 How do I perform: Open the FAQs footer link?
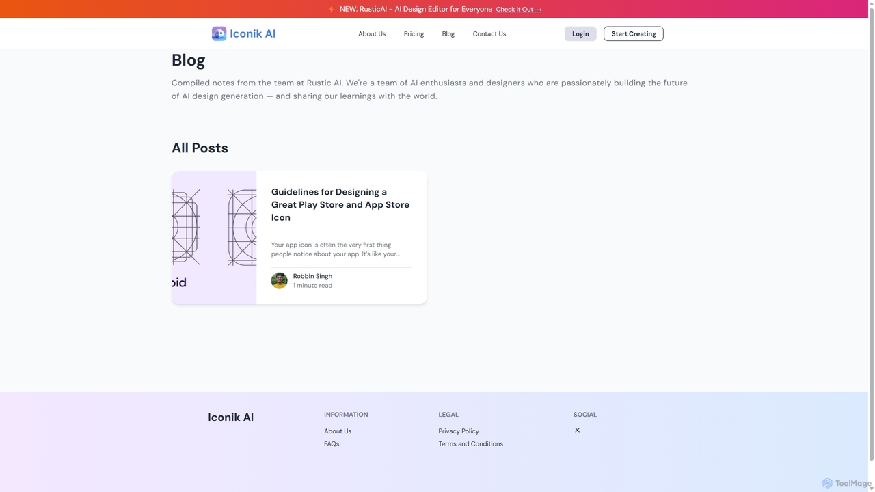pyautogui.click(x=332, y=444)
